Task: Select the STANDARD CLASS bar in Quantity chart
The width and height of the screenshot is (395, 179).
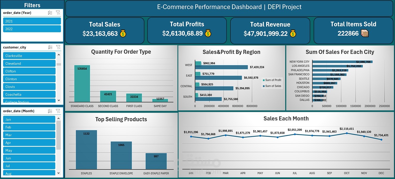Action: click(82, 84)
